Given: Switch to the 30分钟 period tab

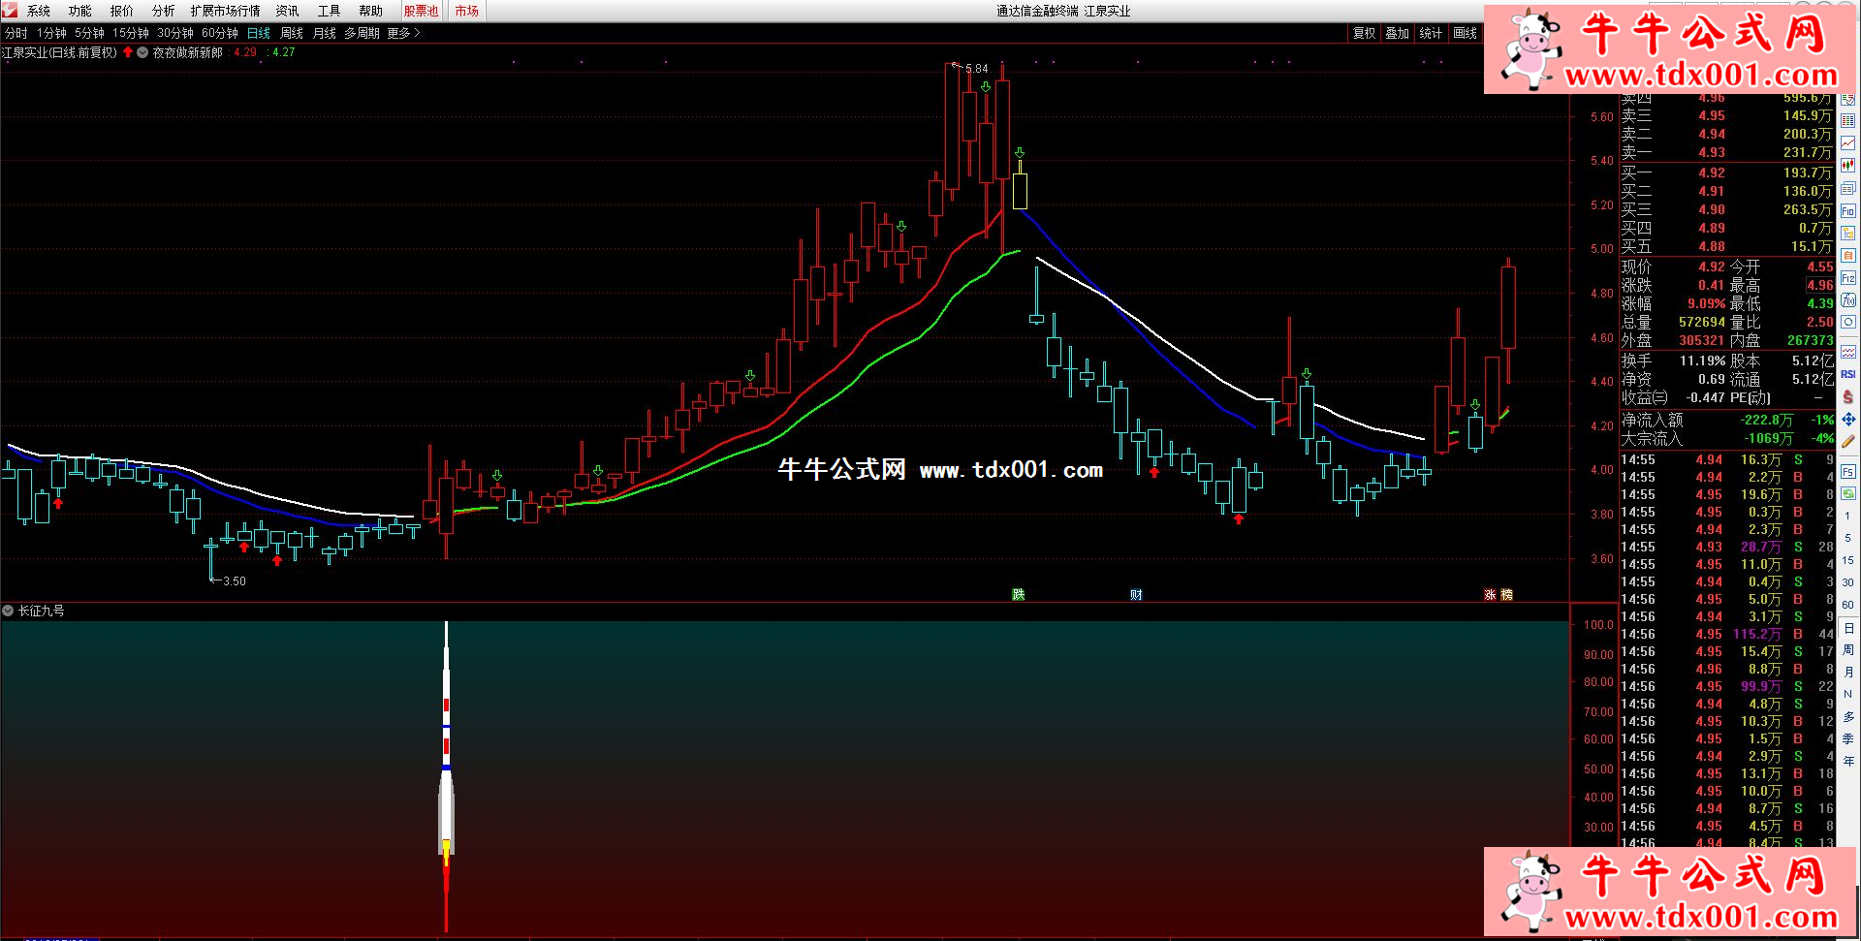Looking at the screenshot, I should [x=175, y=33].
